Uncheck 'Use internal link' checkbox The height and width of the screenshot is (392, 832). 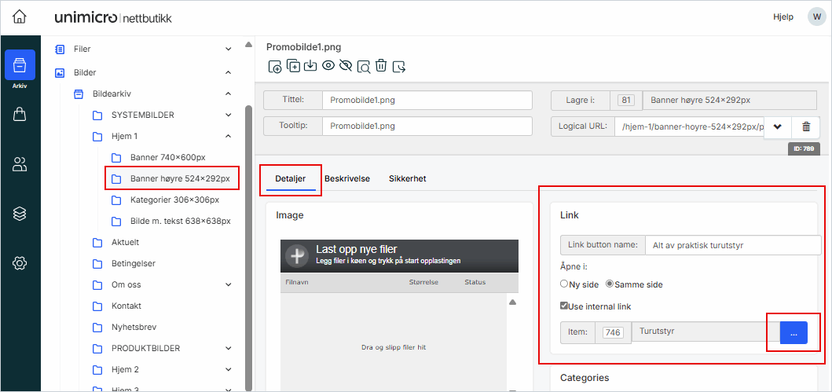(x=564, y=306)
